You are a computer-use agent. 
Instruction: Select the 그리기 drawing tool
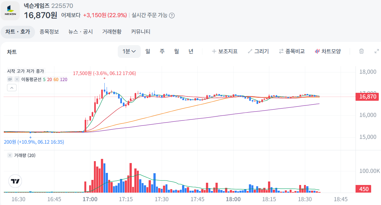pyautogui.click(x=258, y=51)
